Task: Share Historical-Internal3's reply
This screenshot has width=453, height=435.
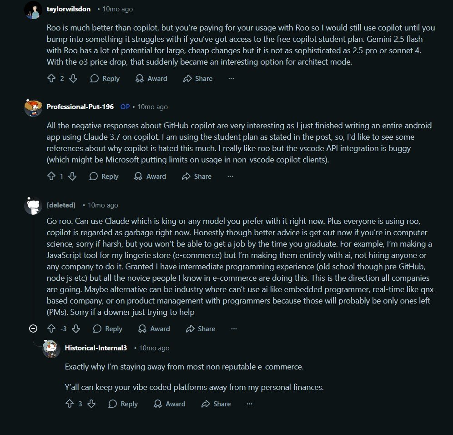Action: point(216,404)
